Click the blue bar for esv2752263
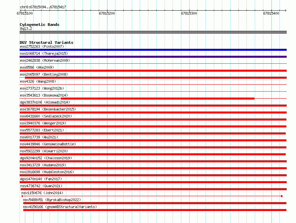This screenshot has height=223, width=296. [153, 50]
